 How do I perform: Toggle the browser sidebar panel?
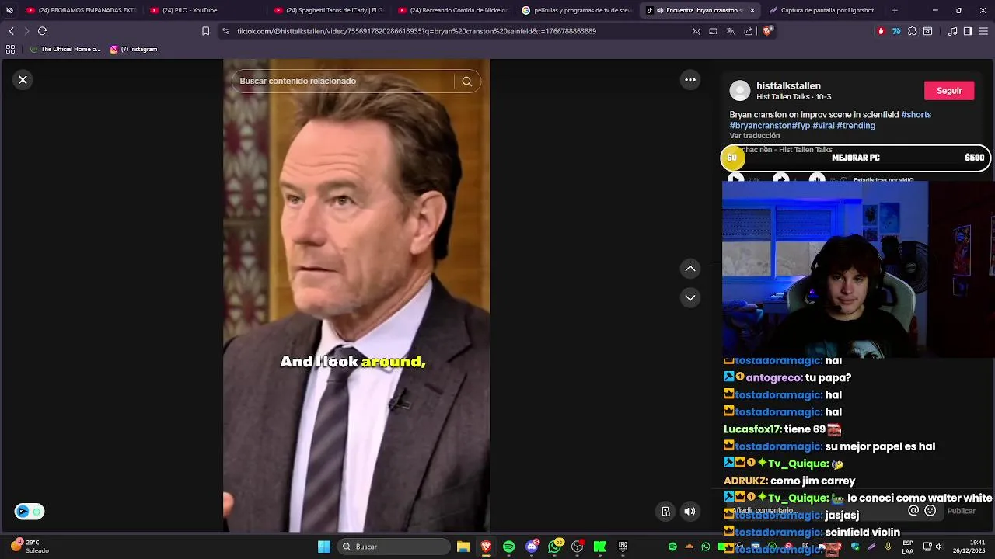pos(968,31)
